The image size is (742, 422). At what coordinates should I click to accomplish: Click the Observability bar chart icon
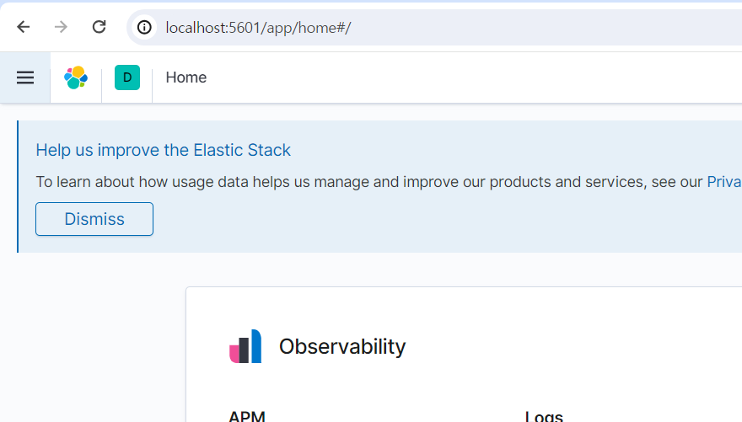245,346
